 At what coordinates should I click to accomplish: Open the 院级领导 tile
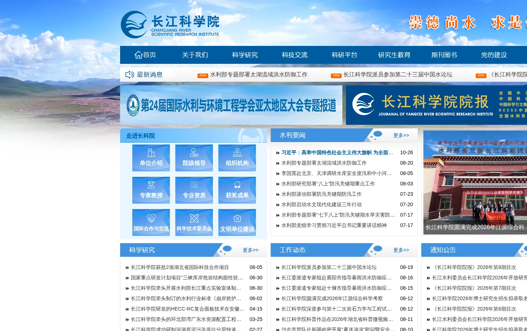[x=194, y=158]
